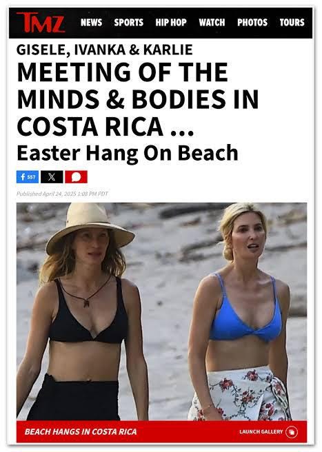Share the article on Facebook
The image size is (322, 452).
[x=28, y=176]
